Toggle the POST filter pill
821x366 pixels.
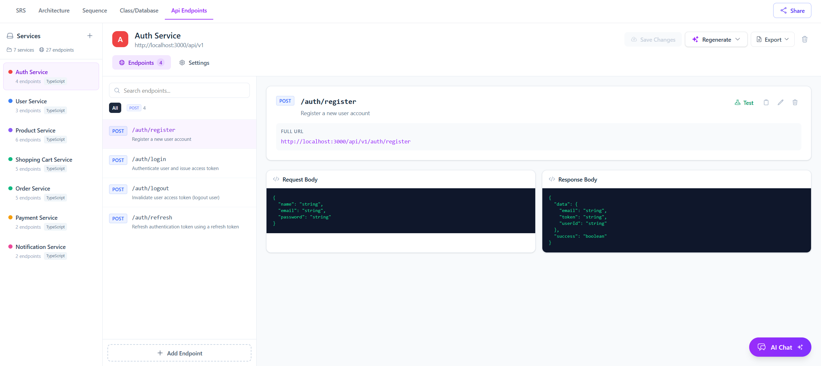[x=134, y=108]
